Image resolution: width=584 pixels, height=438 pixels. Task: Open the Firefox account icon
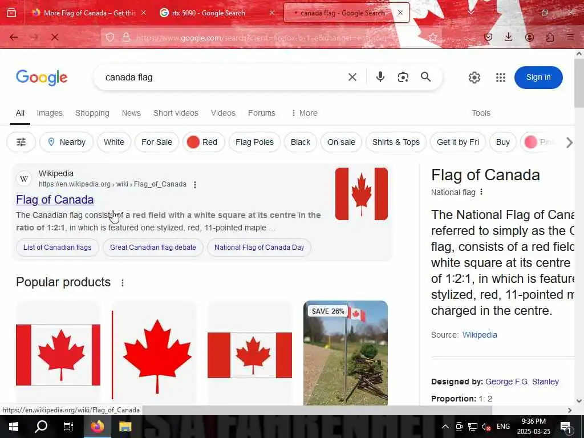tap(529, 37)
